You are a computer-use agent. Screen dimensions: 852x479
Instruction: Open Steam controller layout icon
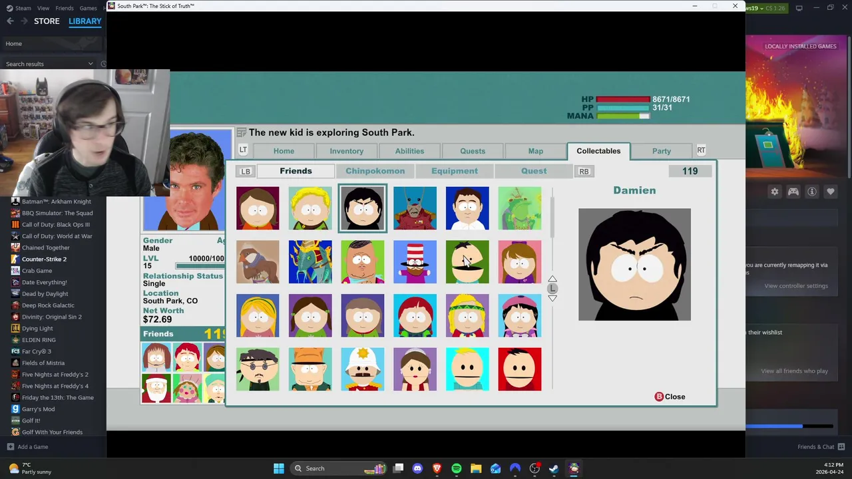(793, 192)
